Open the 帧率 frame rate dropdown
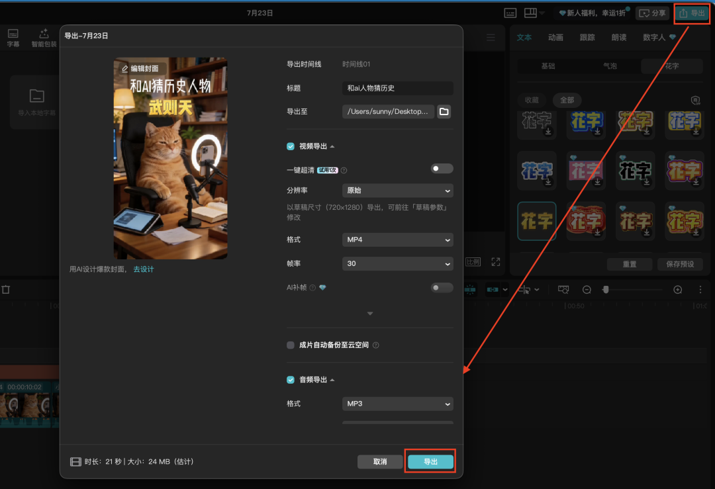Screen dimensions: 715x489 pos(398,263)
